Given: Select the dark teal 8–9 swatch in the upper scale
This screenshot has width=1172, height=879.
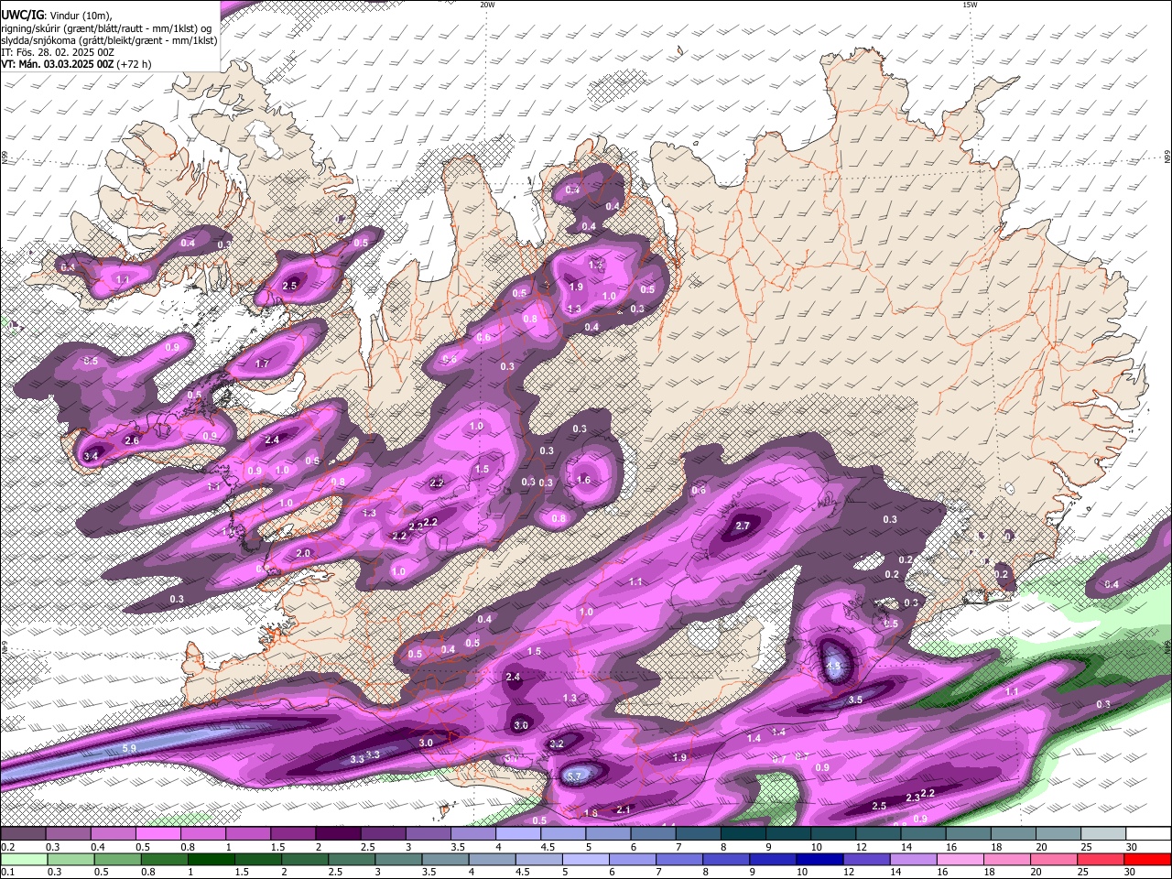Looking at the screenshot, I should tap(743, 834).
